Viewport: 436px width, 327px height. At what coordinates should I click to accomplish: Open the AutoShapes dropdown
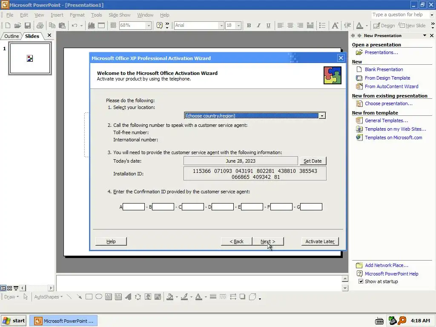pos(49,297)
